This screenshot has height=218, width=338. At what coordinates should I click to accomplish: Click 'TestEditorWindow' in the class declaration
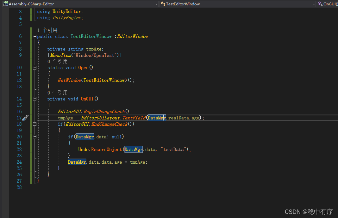(91, 36)
